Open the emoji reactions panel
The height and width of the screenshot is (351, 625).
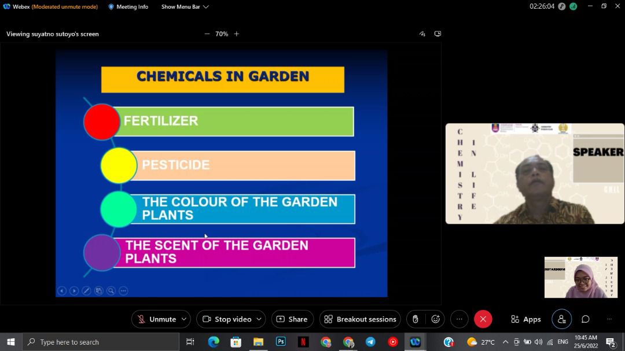point(435,319)
